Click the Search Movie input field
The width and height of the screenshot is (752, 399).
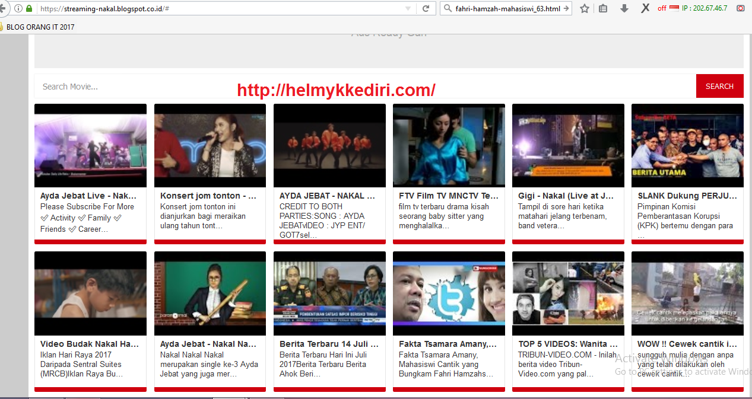click(x=365, y=86)
